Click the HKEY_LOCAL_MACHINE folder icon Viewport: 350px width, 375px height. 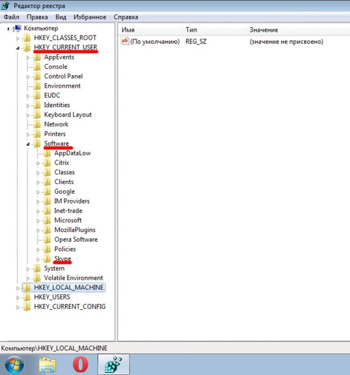pos(27,288)
